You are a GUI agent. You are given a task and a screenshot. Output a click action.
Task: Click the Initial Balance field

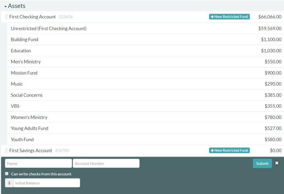(47, 183)
